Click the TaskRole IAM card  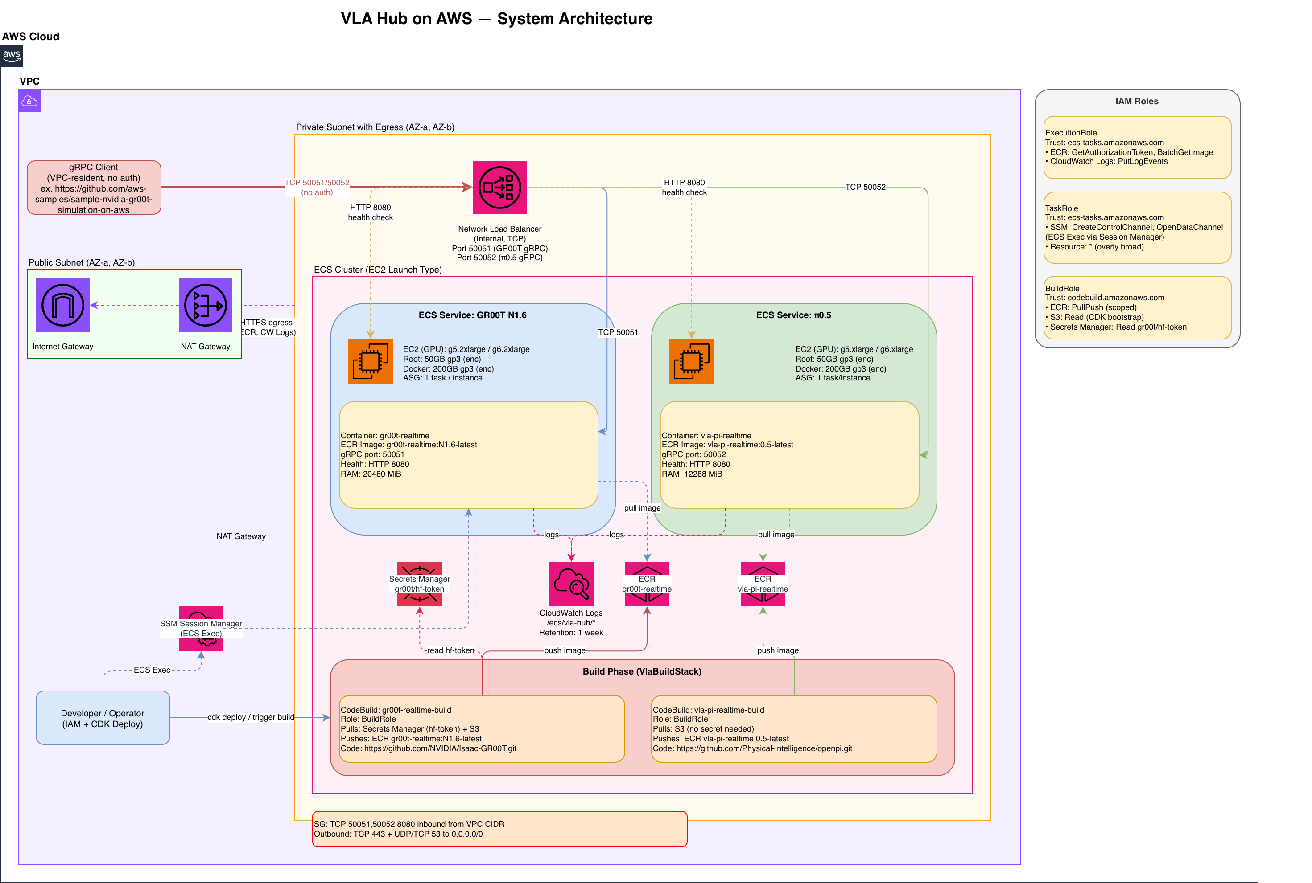1137,228
